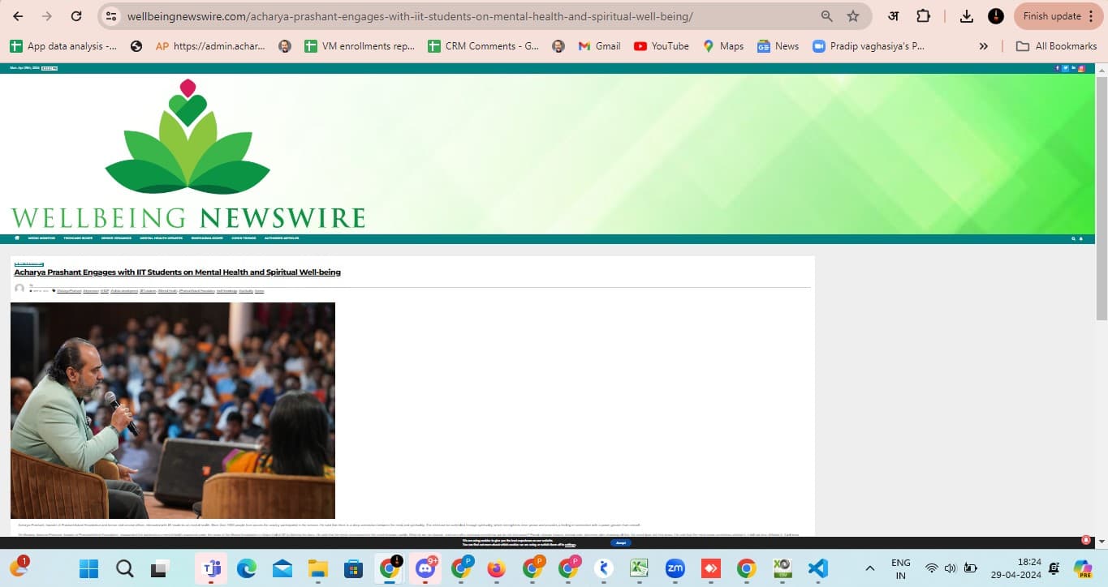Open the Wellbeing Newswire home icon in the nav bar
This screenshot has height=587, width=1108.
[16, 238]
